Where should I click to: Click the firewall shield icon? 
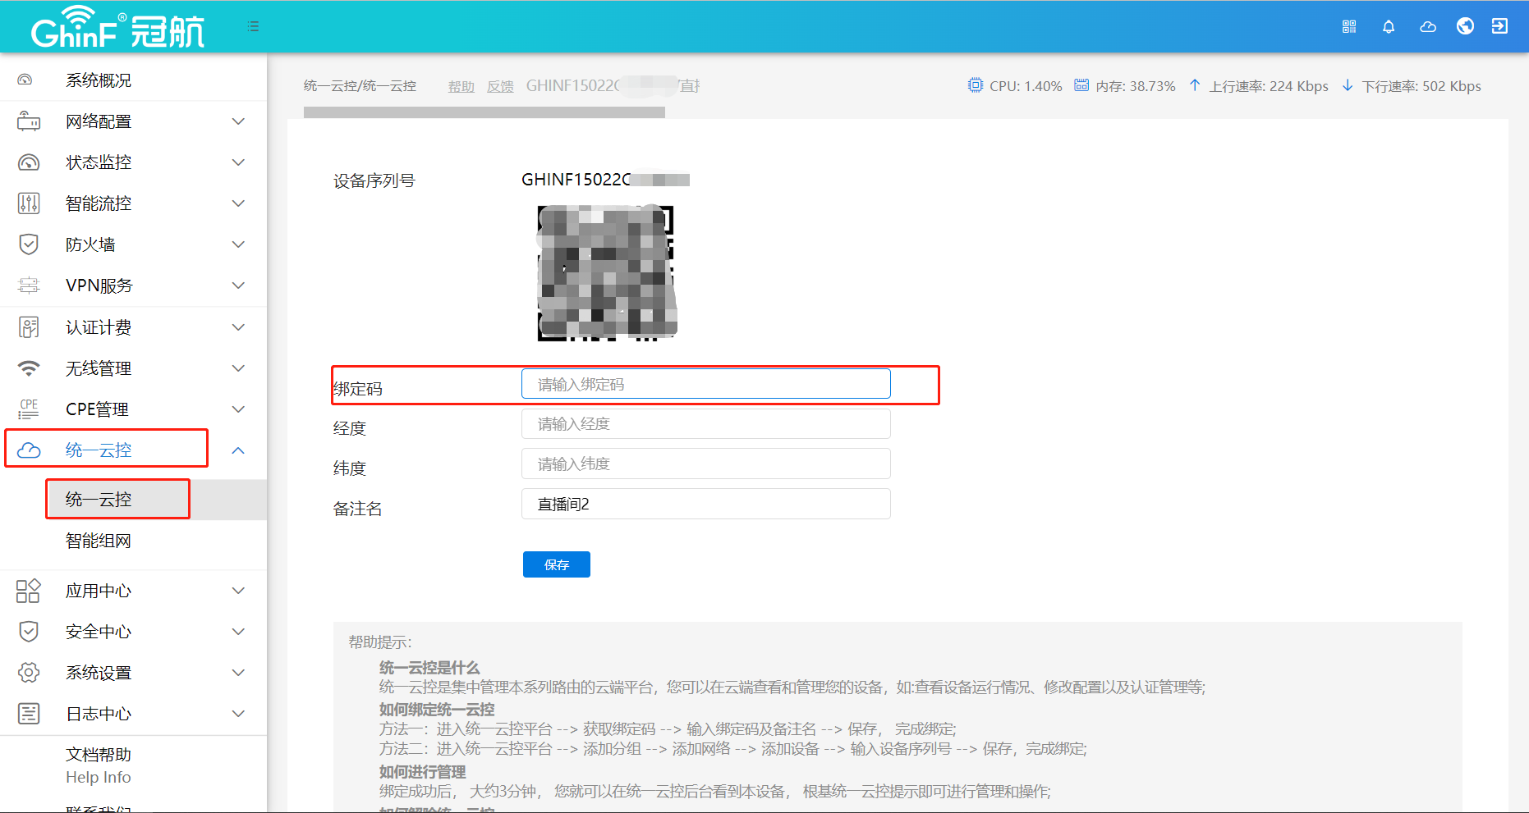tap(29, 244)
